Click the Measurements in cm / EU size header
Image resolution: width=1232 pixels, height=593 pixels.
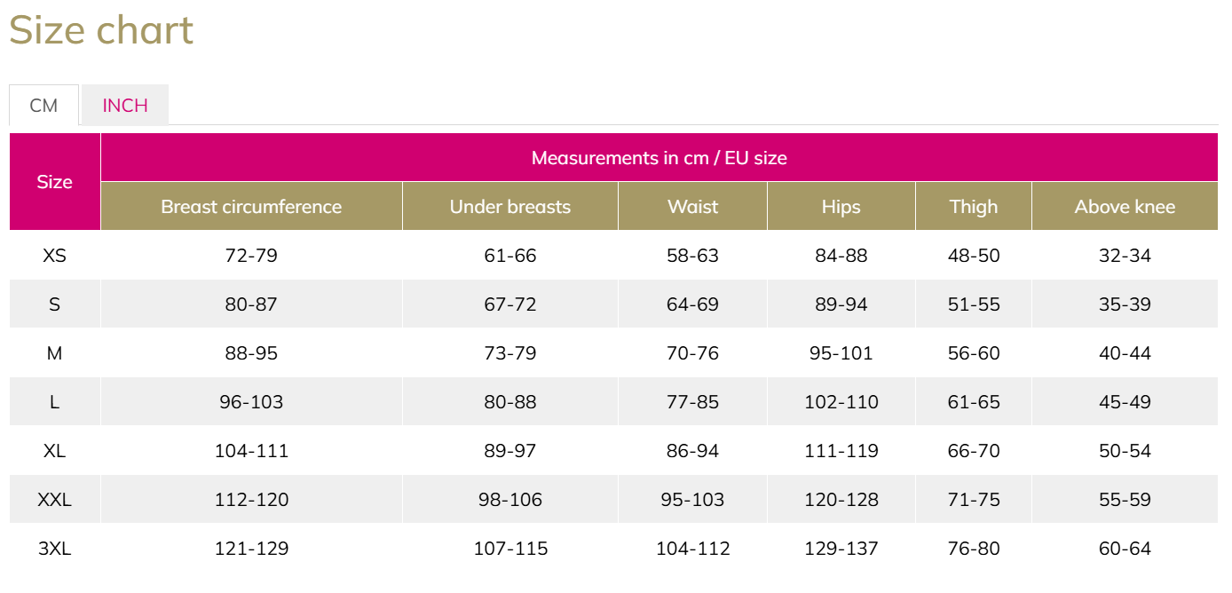(659, 158)
